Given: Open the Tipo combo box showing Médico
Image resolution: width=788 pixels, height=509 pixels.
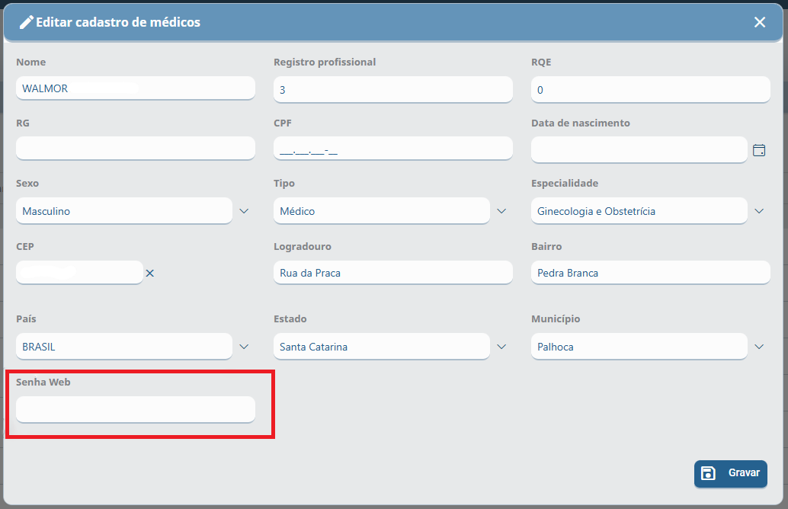Looking at the screenshot, I should tap(382, 210).
